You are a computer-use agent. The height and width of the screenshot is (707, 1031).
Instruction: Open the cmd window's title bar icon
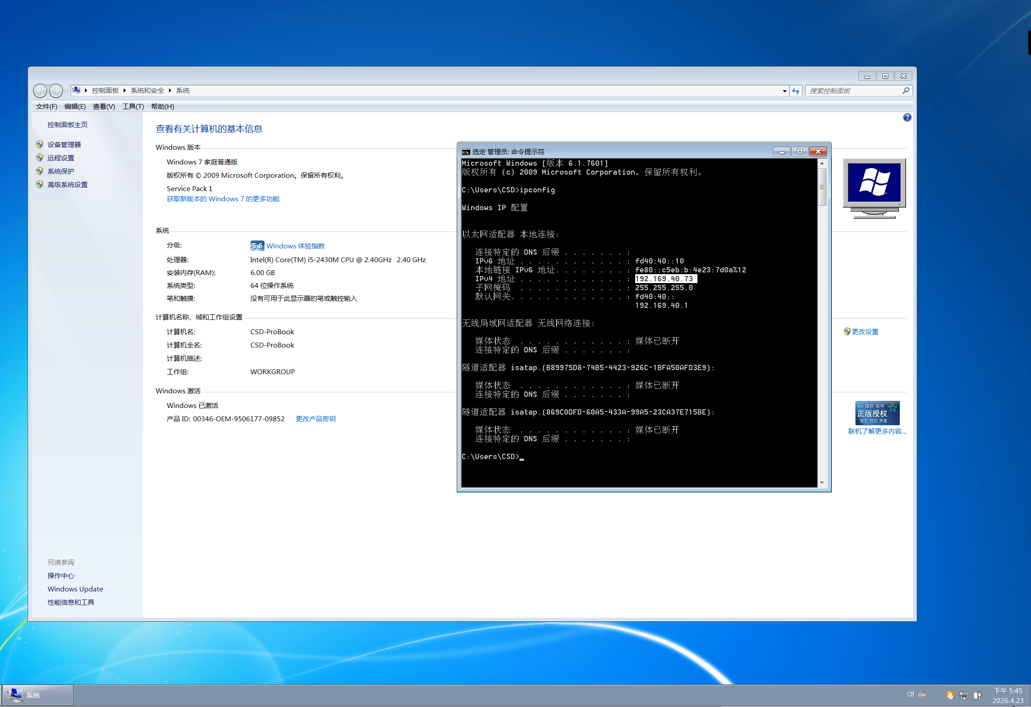[466, 152]
